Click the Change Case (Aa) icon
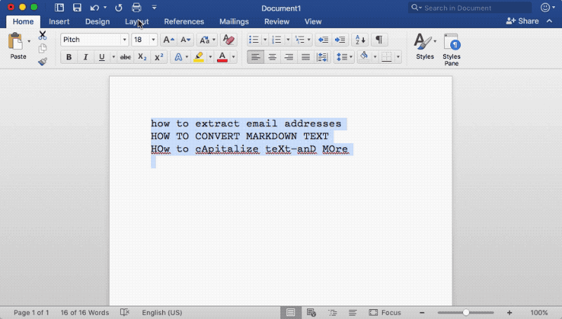The height and width of the screenshot is (319, 562). [204, 40]
